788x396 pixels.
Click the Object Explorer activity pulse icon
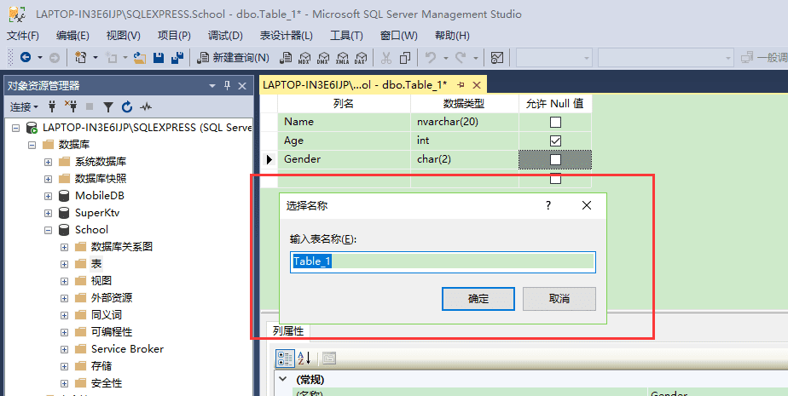(146, 106)
